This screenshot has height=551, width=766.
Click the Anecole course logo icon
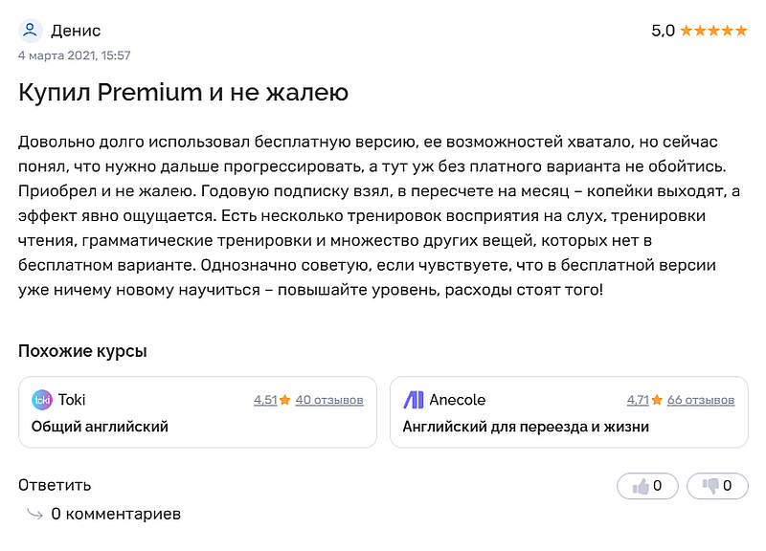[410, 399]
